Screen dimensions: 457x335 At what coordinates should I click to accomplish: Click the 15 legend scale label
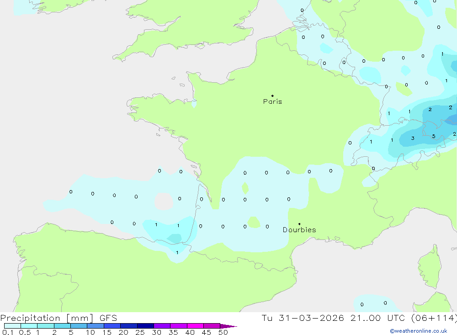pyautogui.click(x=107, y=332)
